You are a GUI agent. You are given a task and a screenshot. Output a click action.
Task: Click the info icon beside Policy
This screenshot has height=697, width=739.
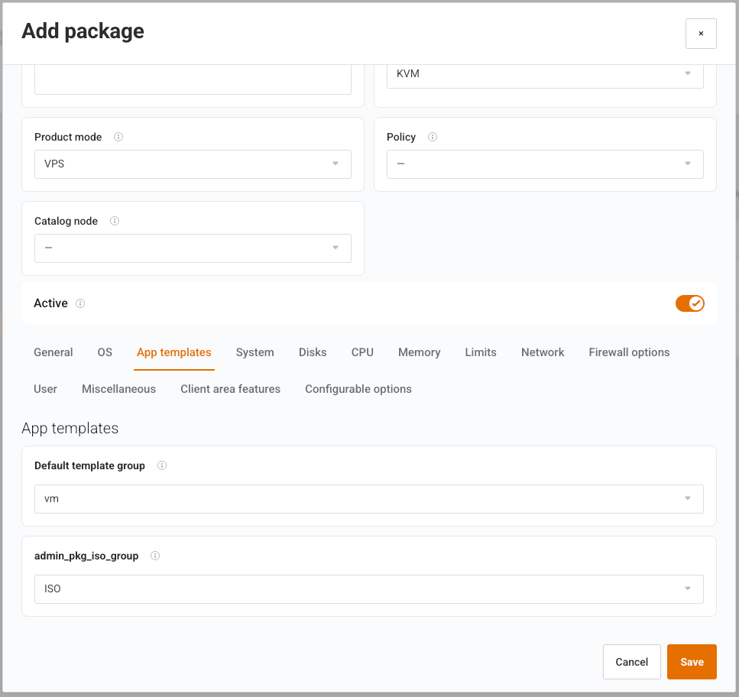tap(433, 137)
